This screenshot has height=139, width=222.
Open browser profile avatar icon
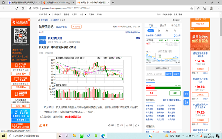coord(211,8)
